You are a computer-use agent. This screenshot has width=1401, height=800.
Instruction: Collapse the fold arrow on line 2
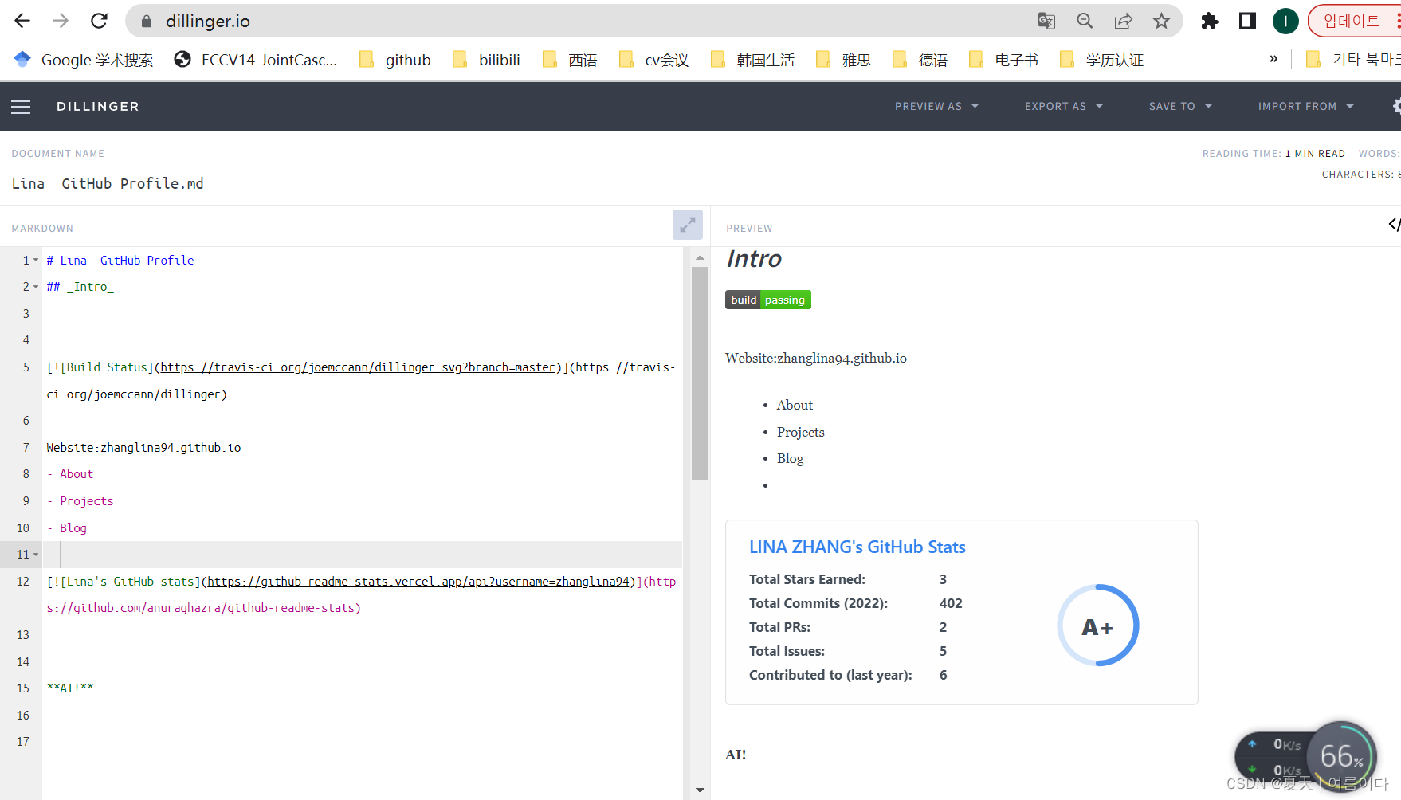36,287
